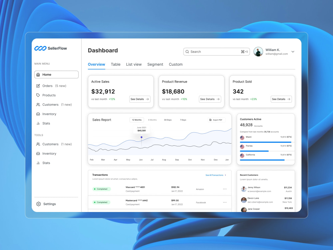The width and height of the screenshot is (333, 250).
Task: Open more options for the Facebook transaction
Action: click(x=225, y=202)
